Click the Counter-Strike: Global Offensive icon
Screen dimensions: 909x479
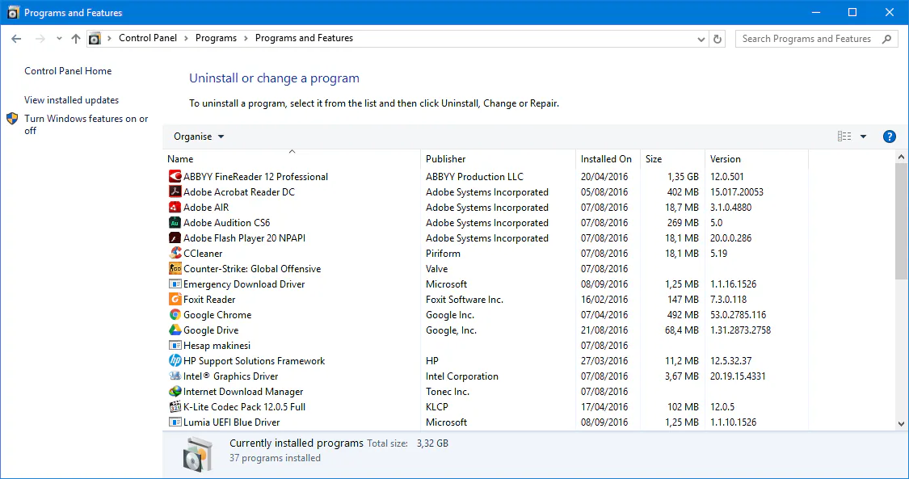175,268
